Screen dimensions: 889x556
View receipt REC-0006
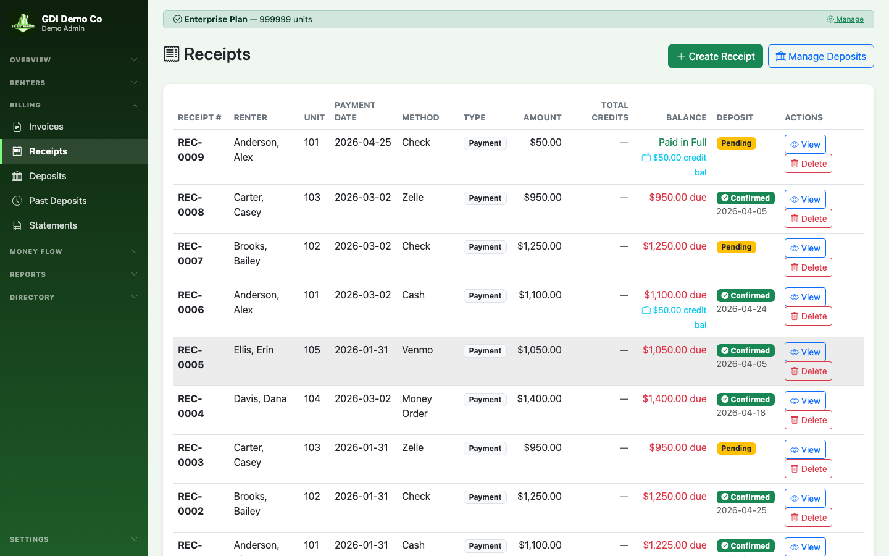(805, 297)
